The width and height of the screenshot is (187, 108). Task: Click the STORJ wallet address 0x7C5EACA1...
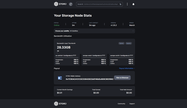click(x=89, y=79)
